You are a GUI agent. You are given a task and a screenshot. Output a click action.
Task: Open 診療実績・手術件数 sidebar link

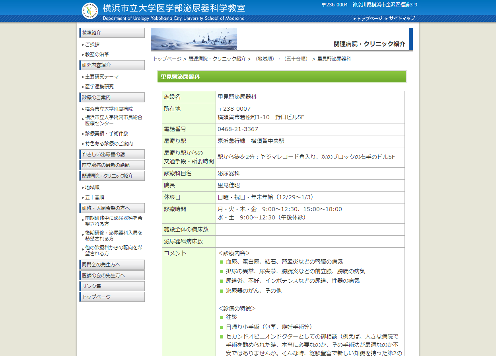tap(106, 134)
